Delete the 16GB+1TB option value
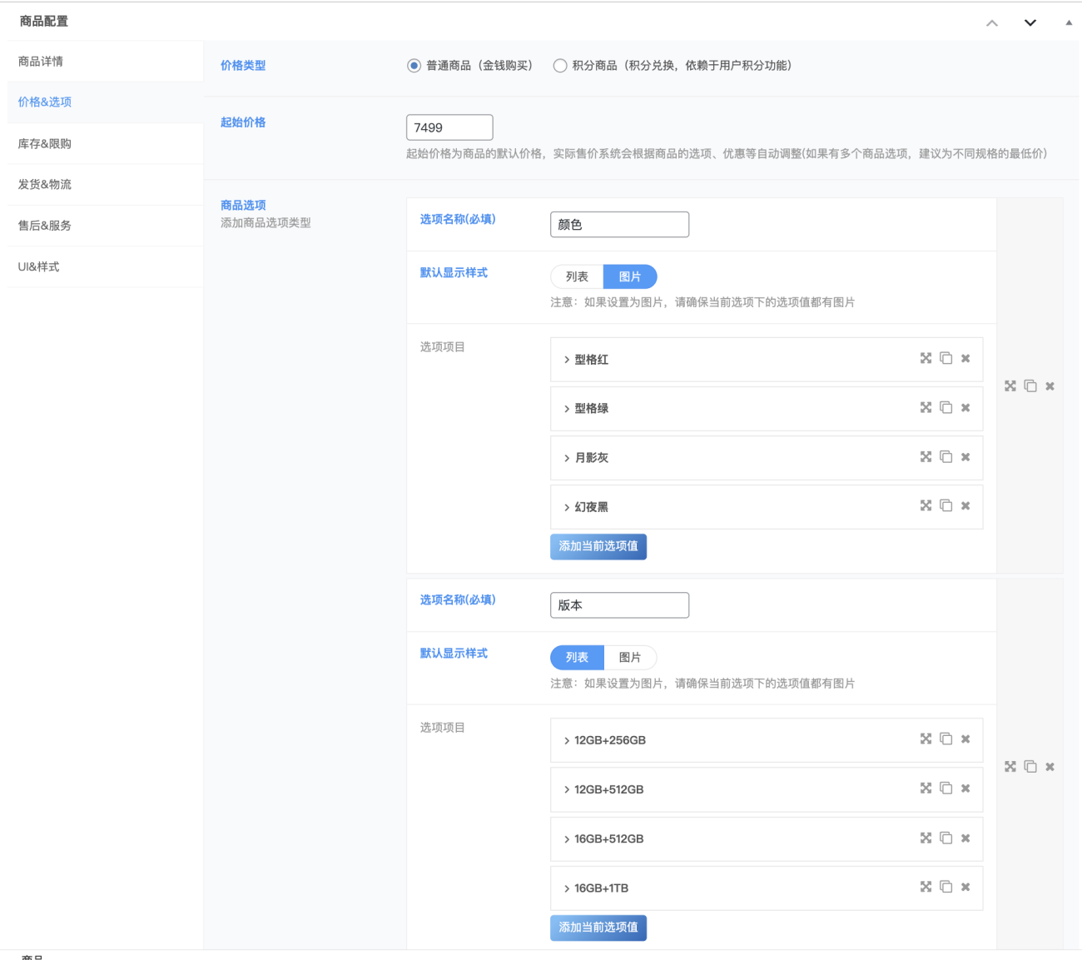Image resolution: width=1082 pixels, height=960 pixels. 965,888
